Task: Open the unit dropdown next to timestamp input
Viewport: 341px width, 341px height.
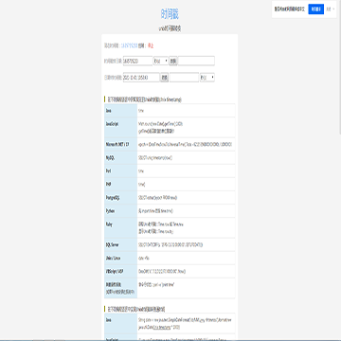Action: 161,61
